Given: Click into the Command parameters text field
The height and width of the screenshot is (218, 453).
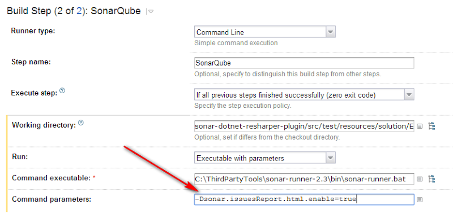Looking at the screenshot, I should [304, 199].
